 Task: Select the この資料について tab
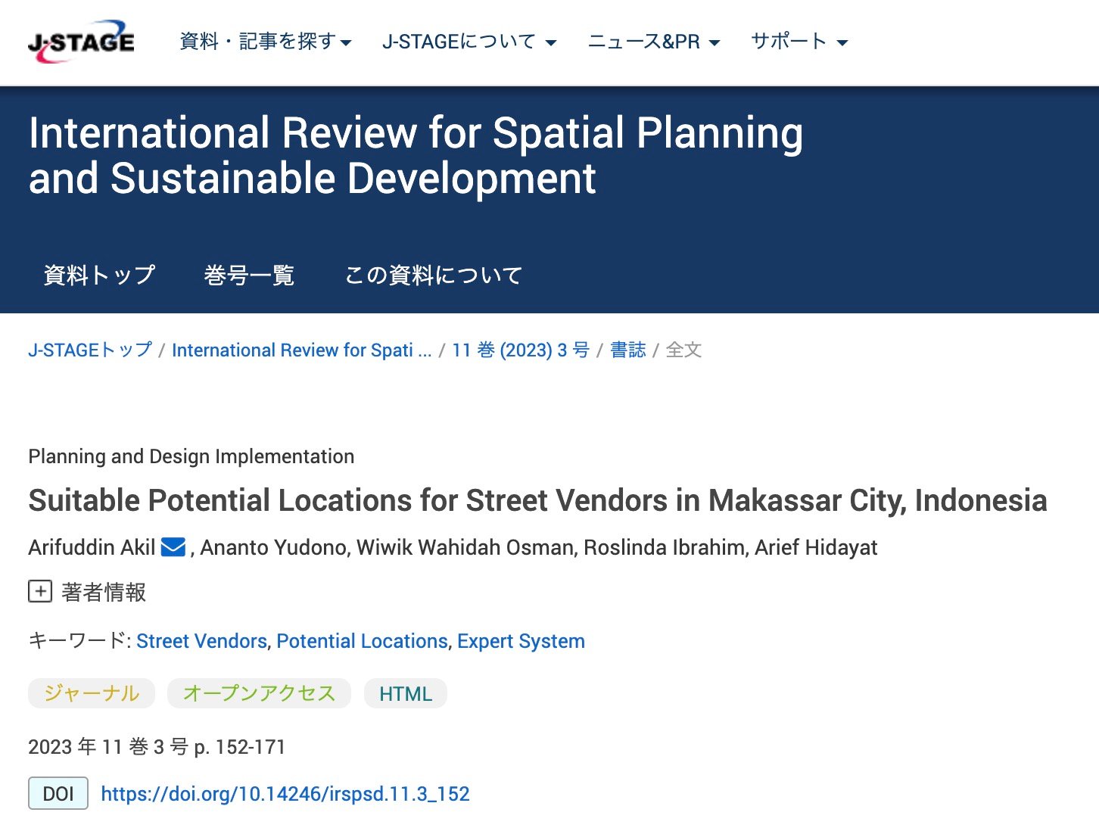434,275
